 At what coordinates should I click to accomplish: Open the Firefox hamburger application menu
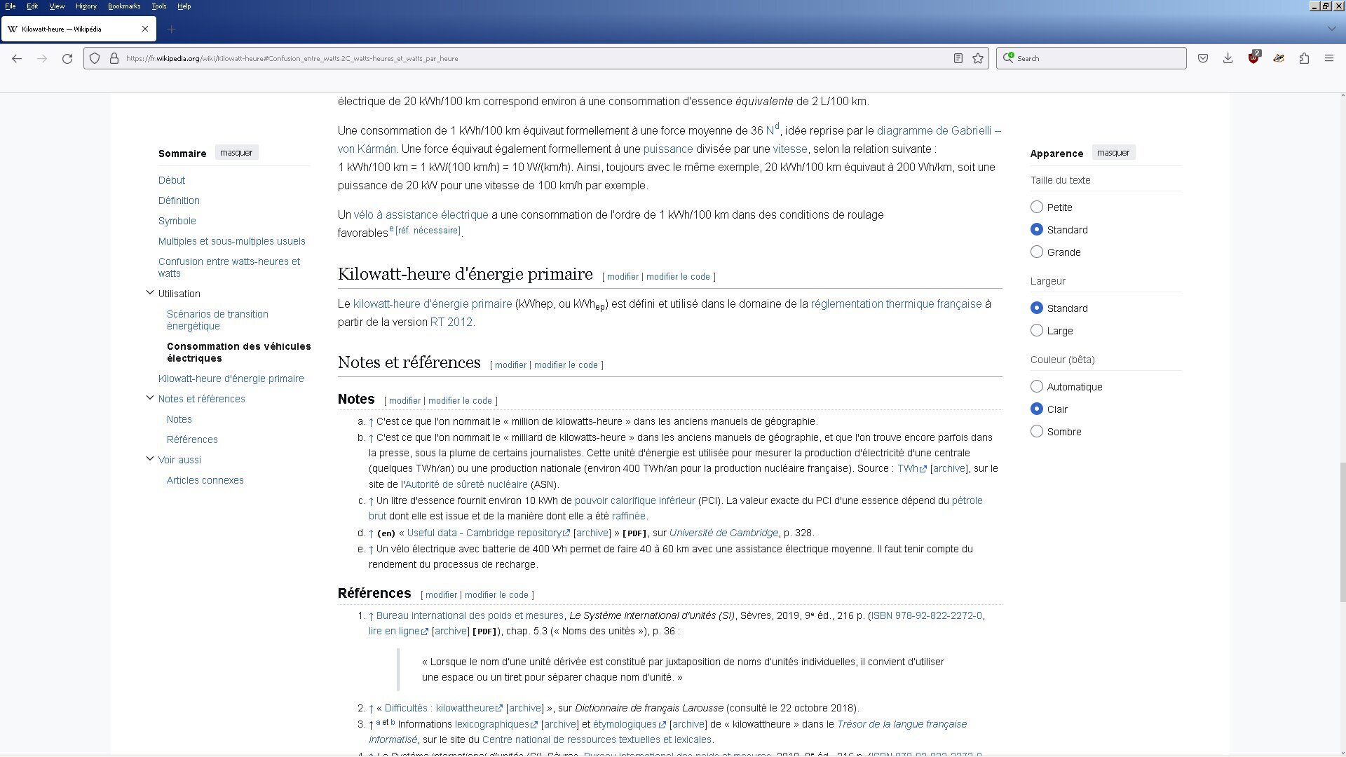[x=1329, y=58]
